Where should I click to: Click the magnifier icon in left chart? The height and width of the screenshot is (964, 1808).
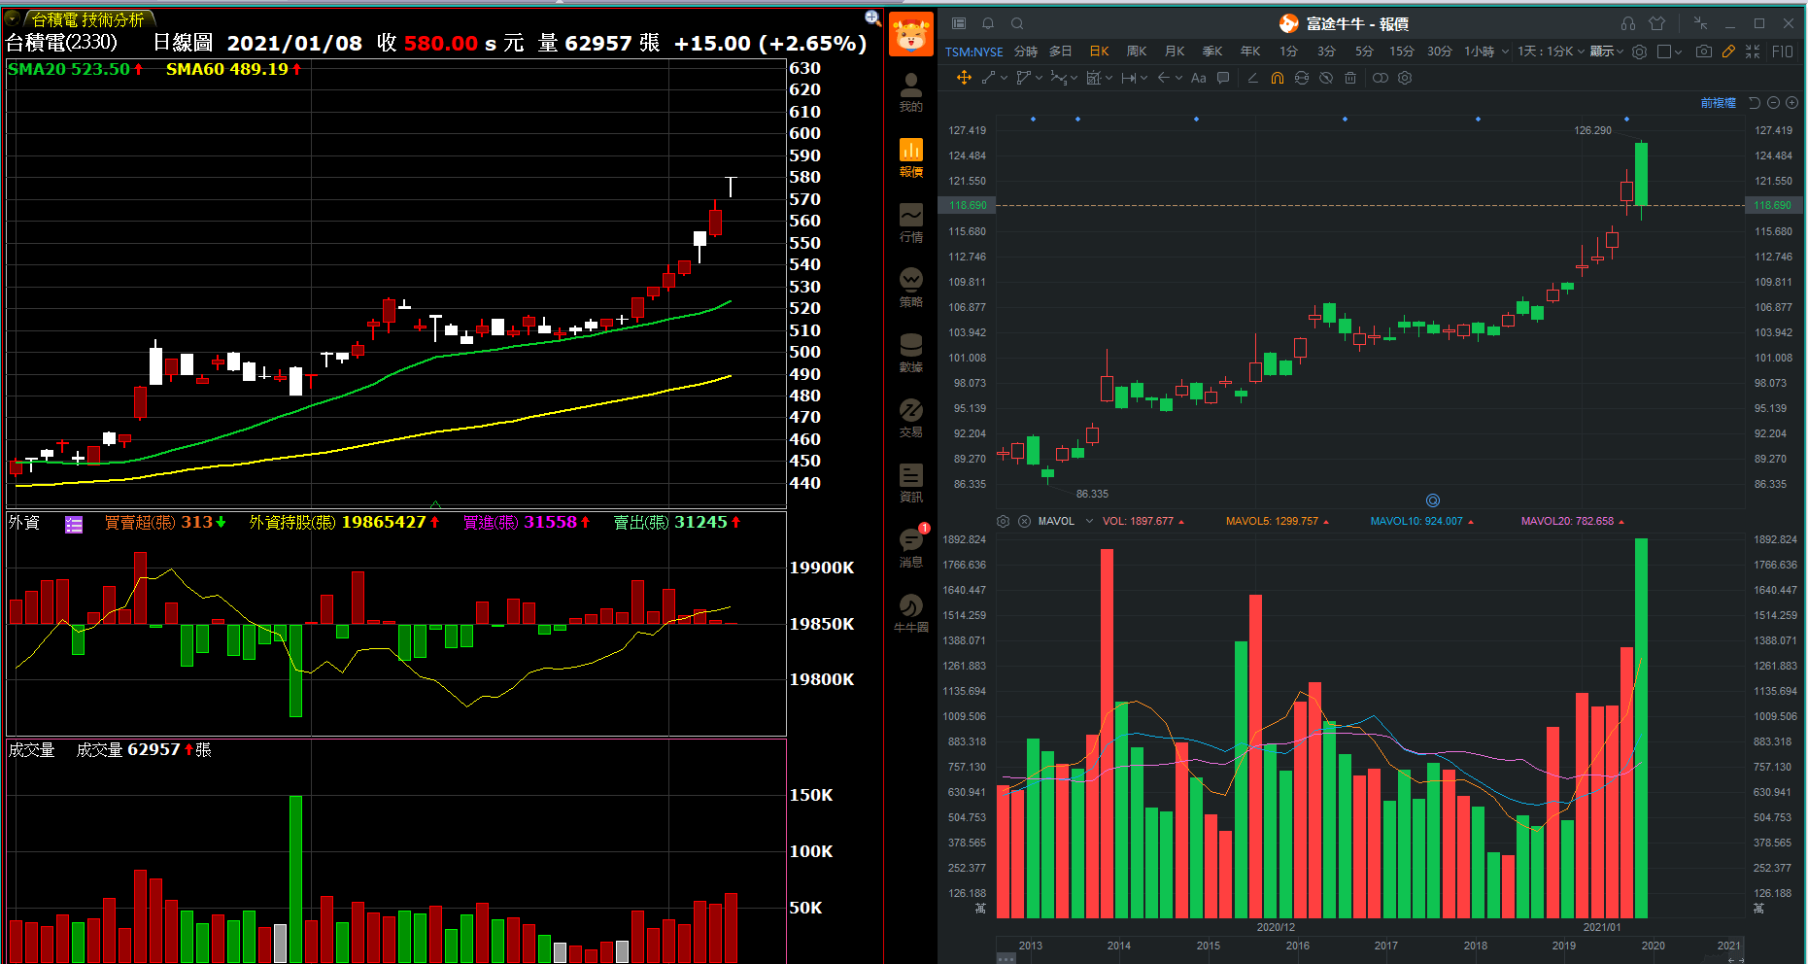[x=872, y=17]
